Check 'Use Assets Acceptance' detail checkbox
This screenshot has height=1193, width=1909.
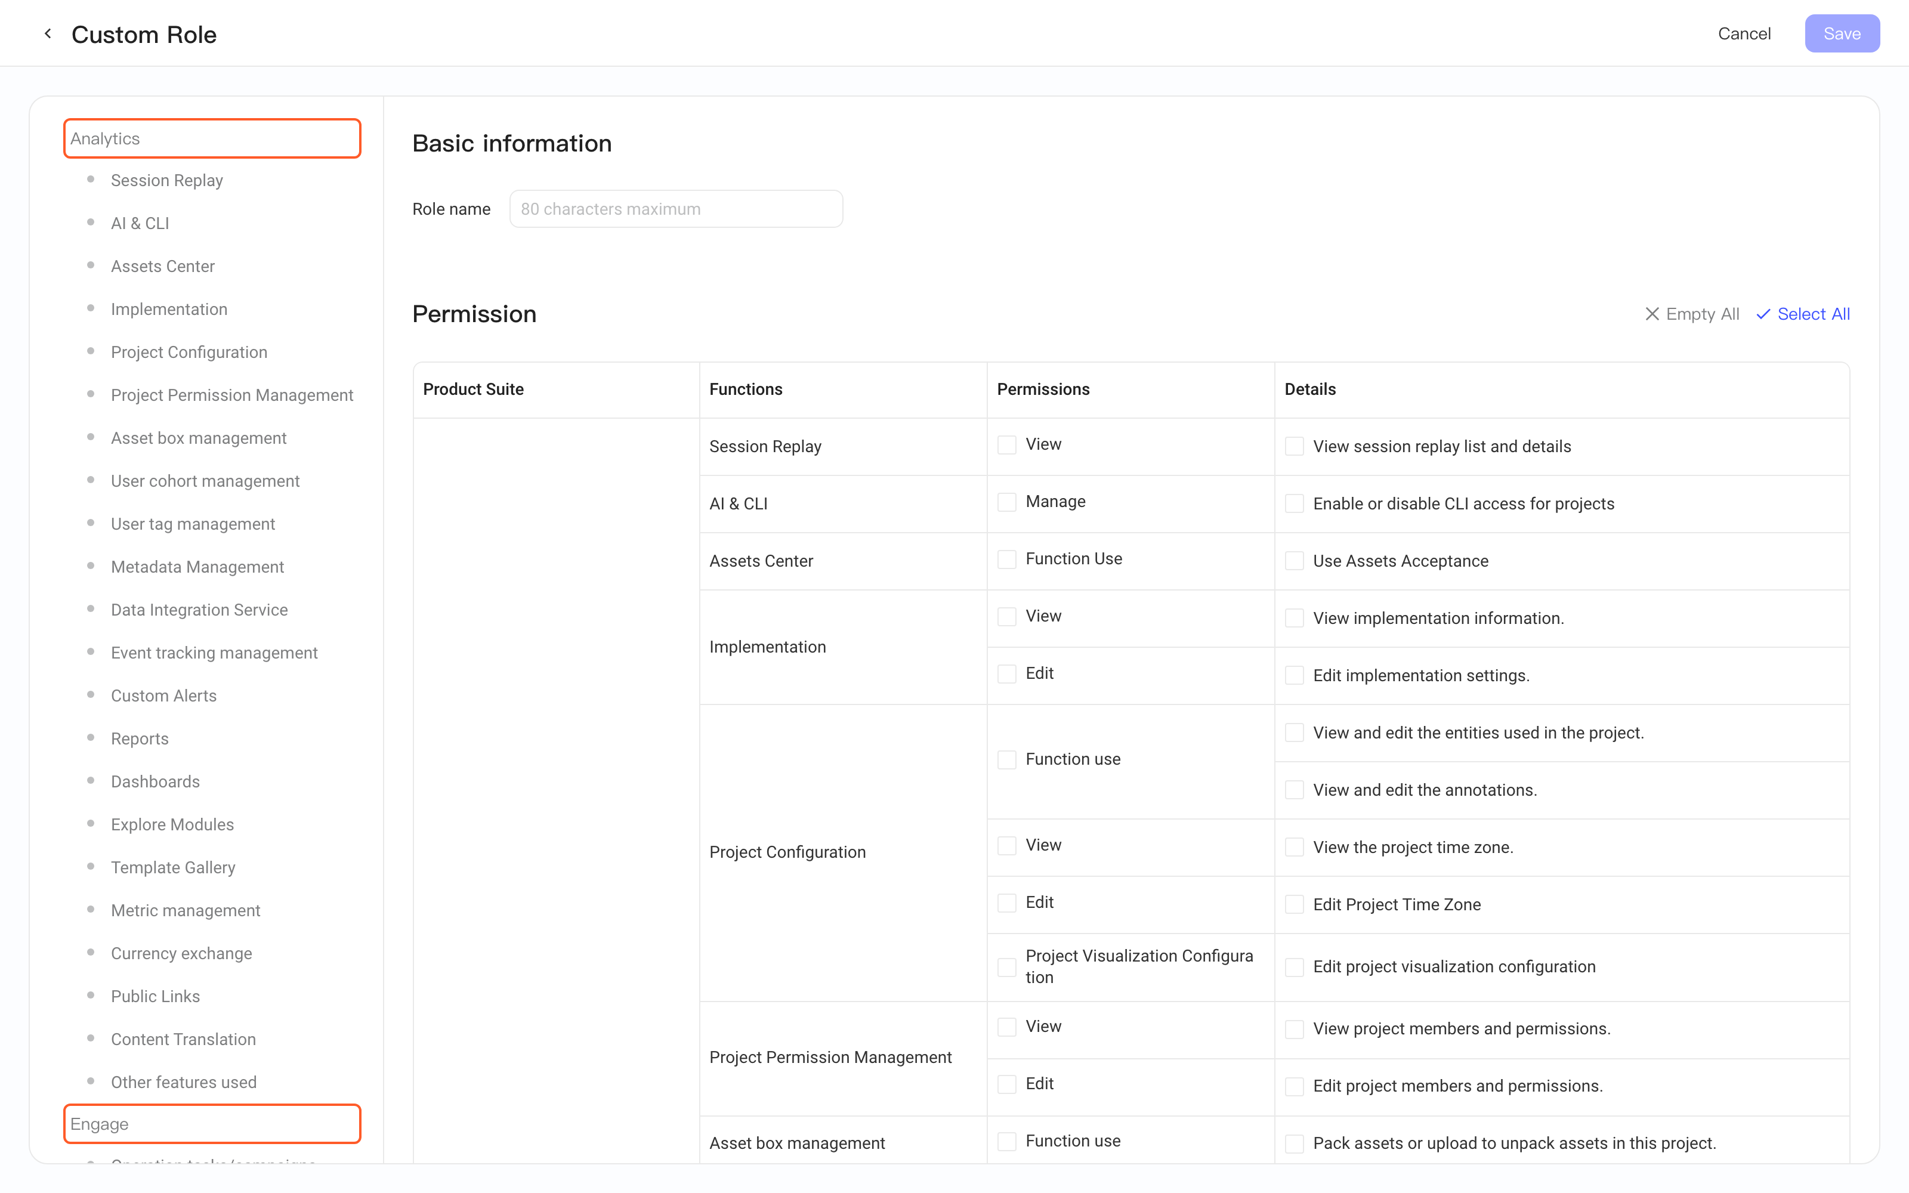click(x=1295, y=561)
